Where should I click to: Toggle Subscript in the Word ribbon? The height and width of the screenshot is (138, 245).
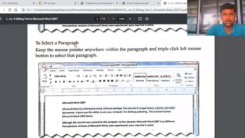[74, 82]
